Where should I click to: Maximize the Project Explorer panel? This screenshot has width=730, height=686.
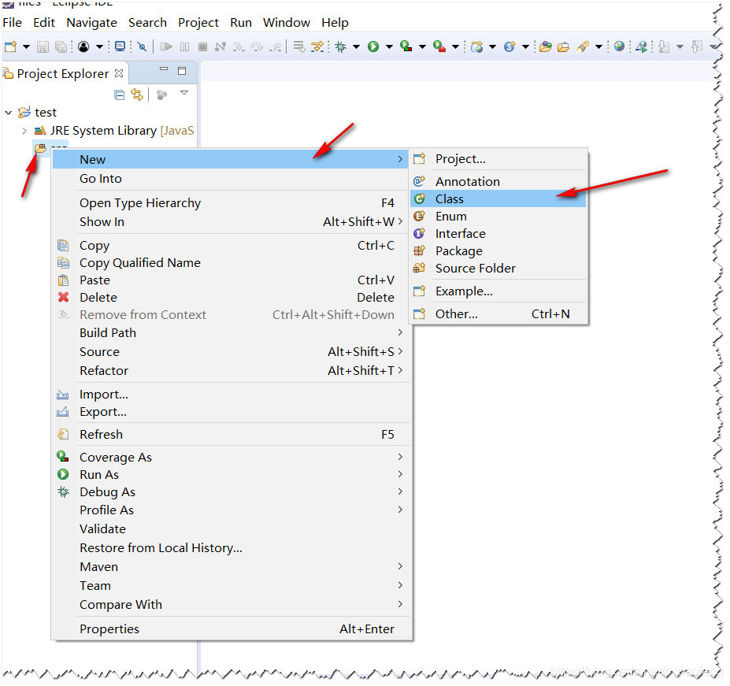coord(182,71)
